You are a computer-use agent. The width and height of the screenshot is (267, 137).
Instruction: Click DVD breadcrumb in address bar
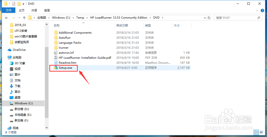click(x=156, y=18)
